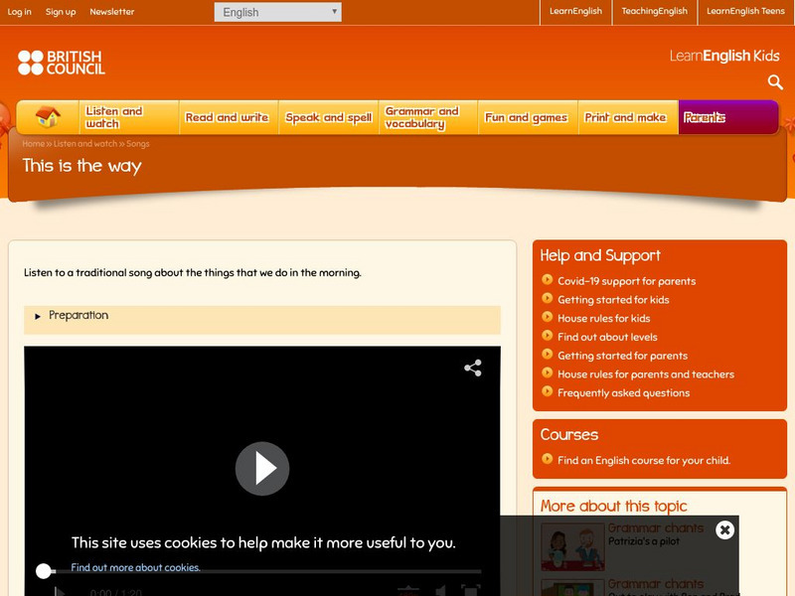Click the Sign up link
795x596 pixels.
pos(61,11)
